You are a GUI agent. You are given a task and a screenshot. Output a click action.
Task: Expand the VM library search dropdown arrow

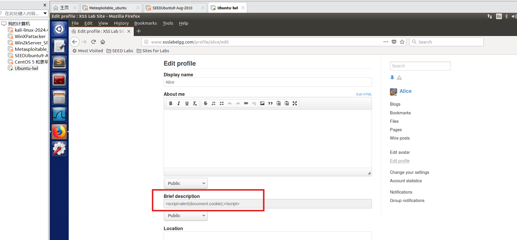(x=45, y=13)
